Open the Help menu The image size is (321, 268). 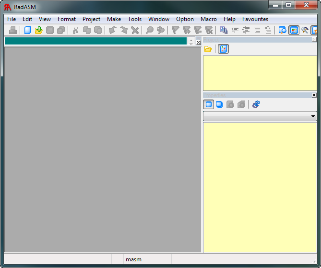[x=229, y=19]
